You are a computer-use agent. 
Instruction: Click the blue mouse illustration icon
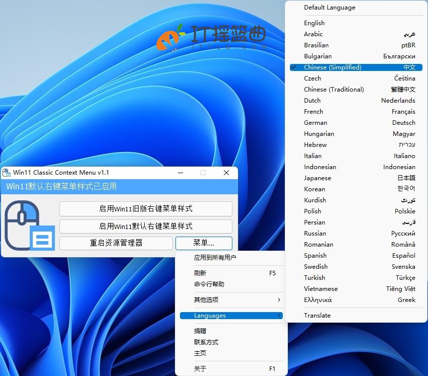coord(28,223)
